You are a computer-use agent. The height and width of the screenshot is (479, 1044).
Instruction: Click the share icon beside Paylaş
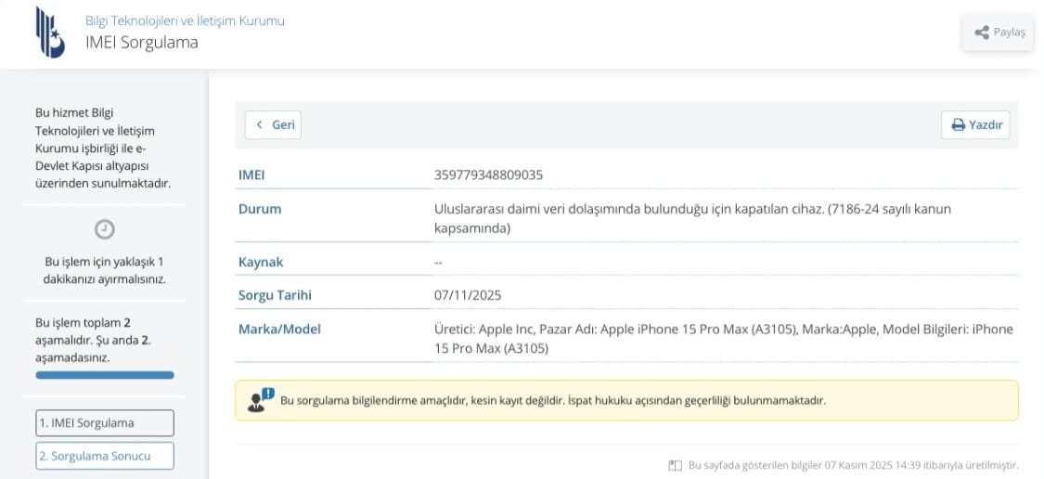point(981,32)
